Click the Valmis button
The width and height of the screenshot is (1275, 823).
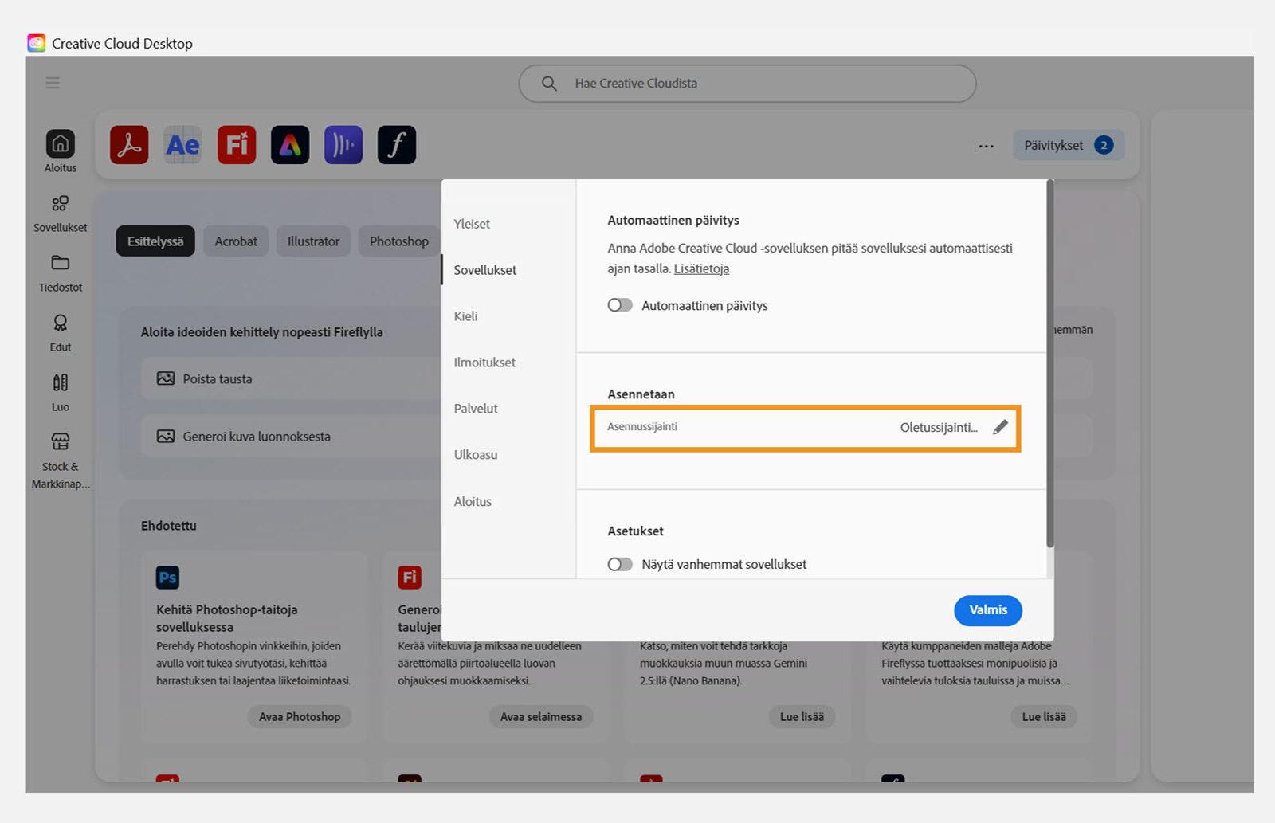point(988,610)
